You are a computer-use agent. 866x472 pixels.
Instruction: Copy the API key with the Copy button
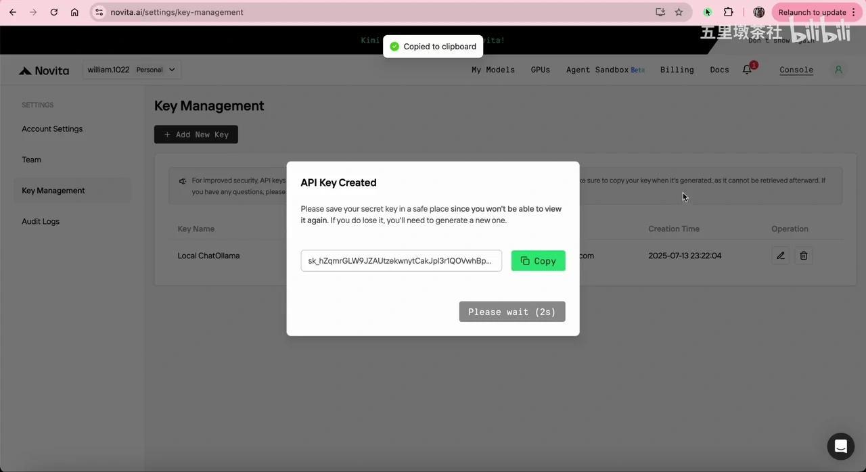click(539, 261)
